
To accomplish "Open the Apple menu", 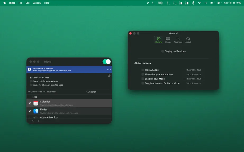I will pyautogui.click(x=4, y=3).
